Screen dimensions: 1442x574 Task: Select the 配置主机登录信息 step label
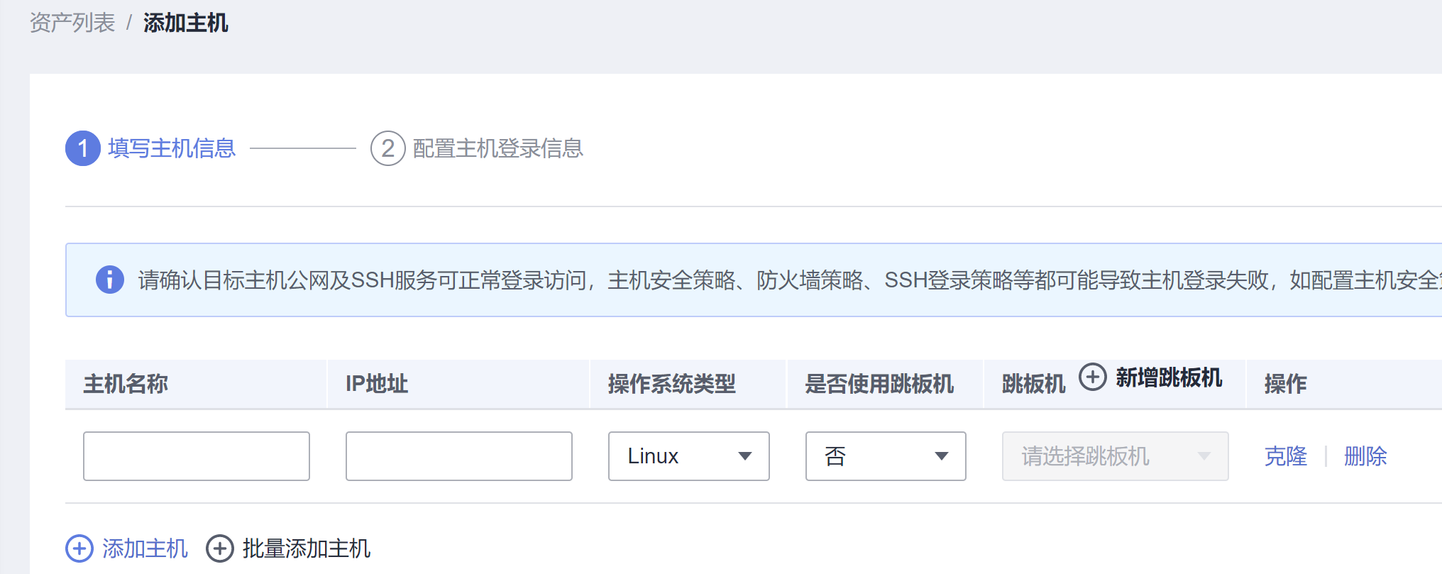click(x=497, y=148)
